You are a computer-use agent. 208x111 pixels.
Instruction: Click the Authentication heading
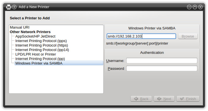click(152, 53)
